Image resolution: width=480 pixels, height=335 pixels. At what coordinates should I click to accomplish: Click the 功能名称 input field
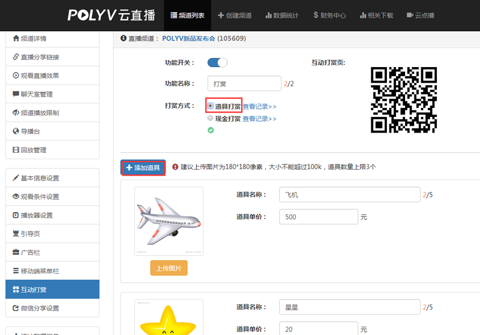tap(244, 83)
